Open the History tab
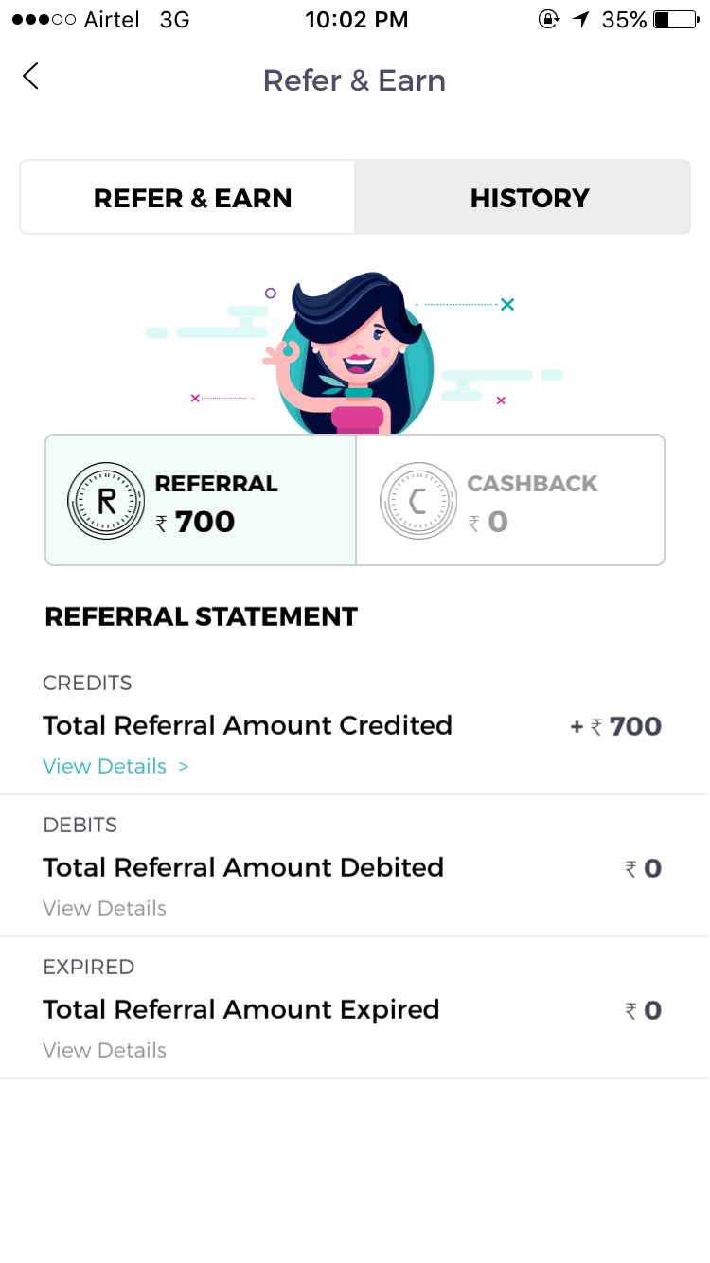The width and height of the screenshot is (710, 1263). point(529,198)
